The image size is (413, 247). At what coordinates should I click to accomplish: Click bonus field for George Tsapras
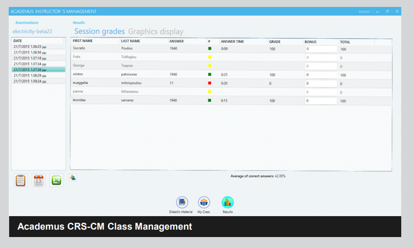click(x=321, y=66)
